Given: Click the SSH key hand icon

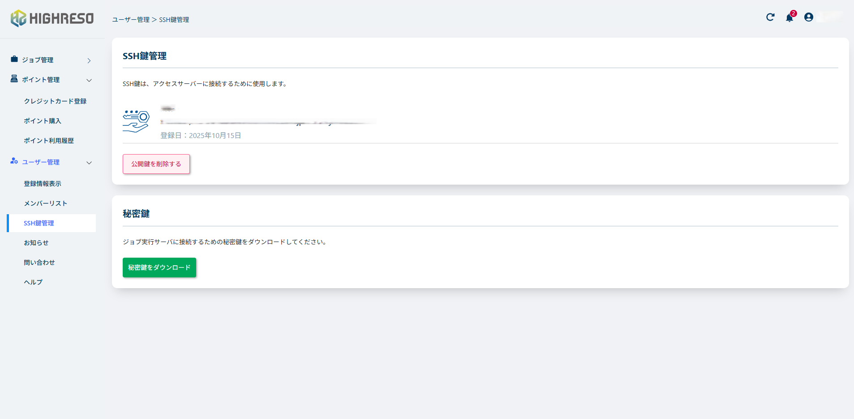Looking at the screenshot, I should tap(136, 121).
